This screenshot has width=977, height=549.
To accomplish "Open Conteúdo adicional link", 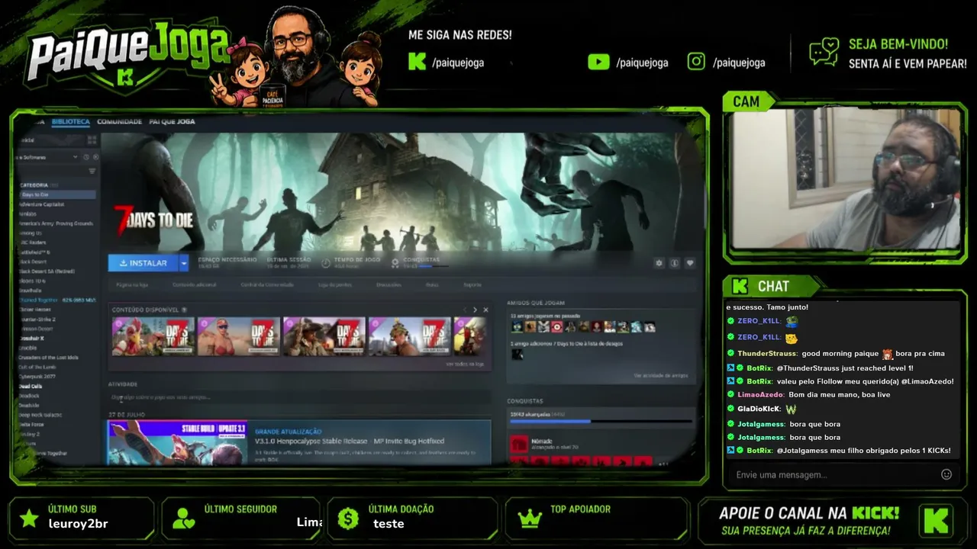I will click(194, 285).
